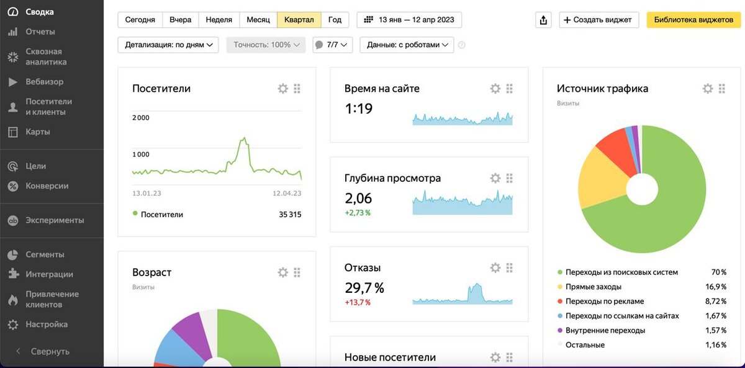
Task: Click the Цели target icon
Action: click(12, 166)
